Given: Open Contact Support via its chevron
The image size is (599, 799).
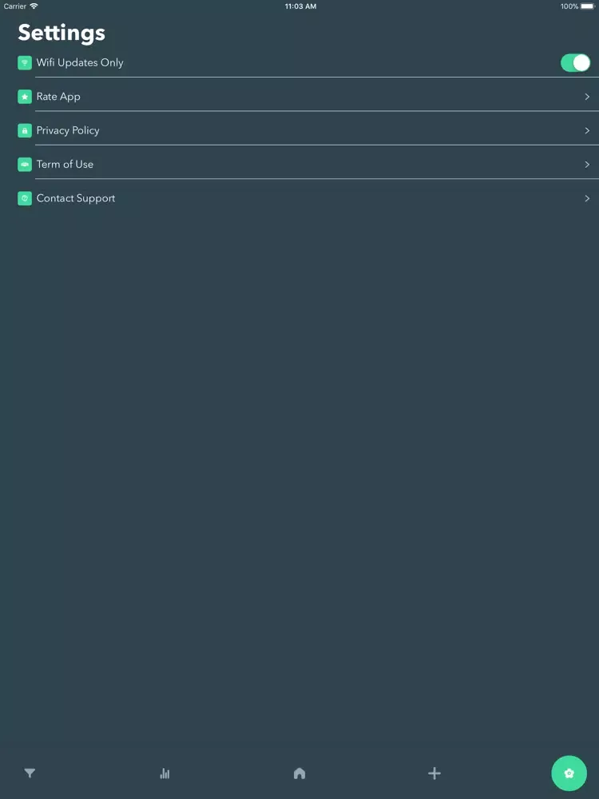Looking at the screenshot, I should pos(587,198).
